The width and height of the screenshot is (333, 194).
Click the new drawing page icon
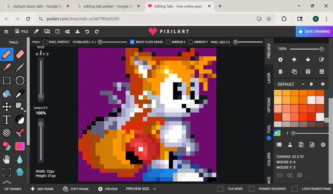[x=57, y=31]
